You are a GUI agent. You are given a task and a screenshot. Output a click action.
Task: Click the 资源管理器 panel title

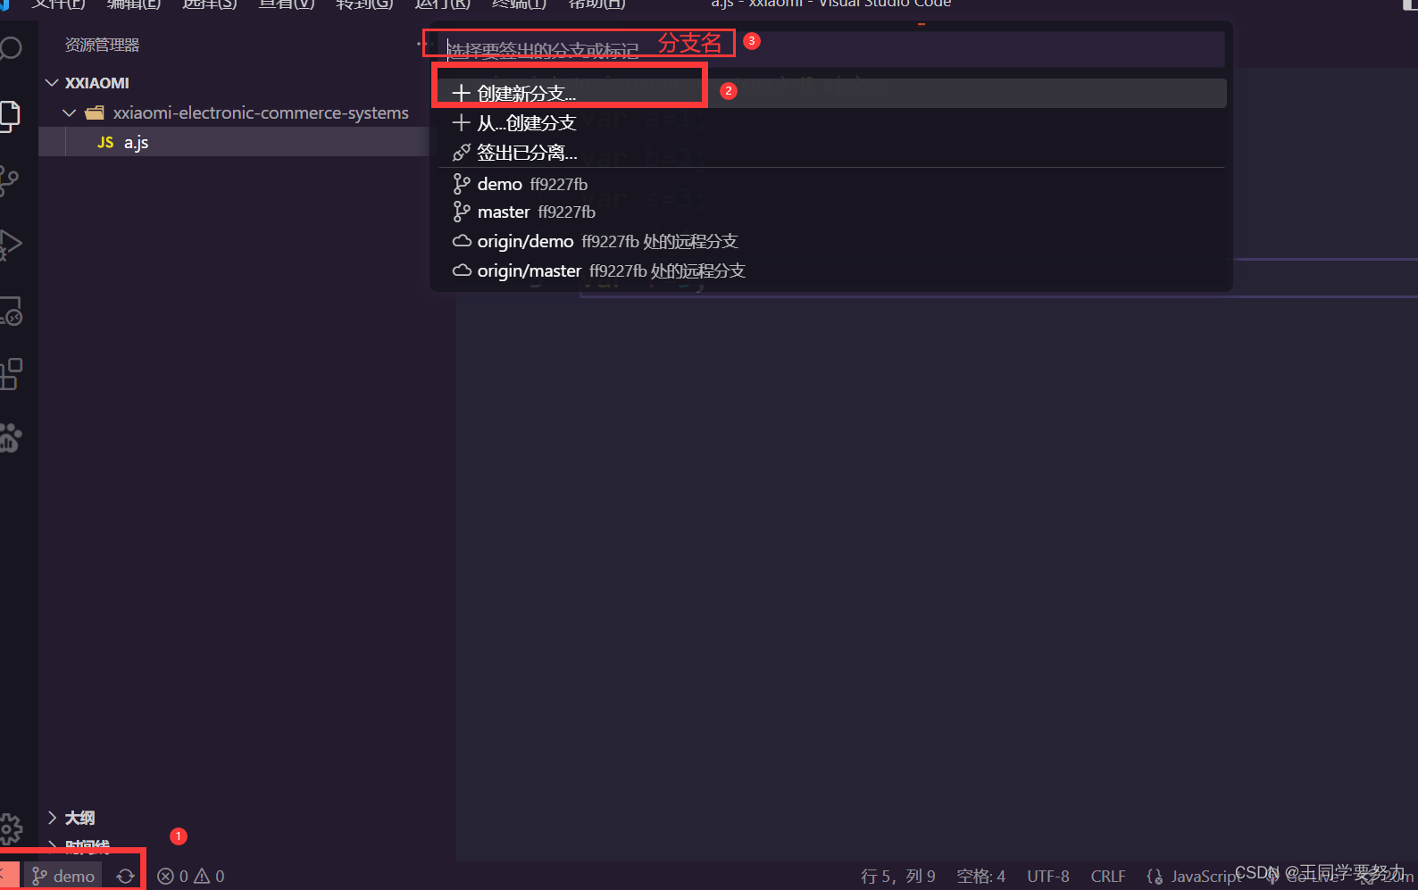102,45
